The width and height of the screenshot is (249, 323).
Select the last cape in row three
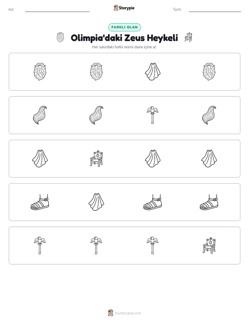(x=209, y=158)
